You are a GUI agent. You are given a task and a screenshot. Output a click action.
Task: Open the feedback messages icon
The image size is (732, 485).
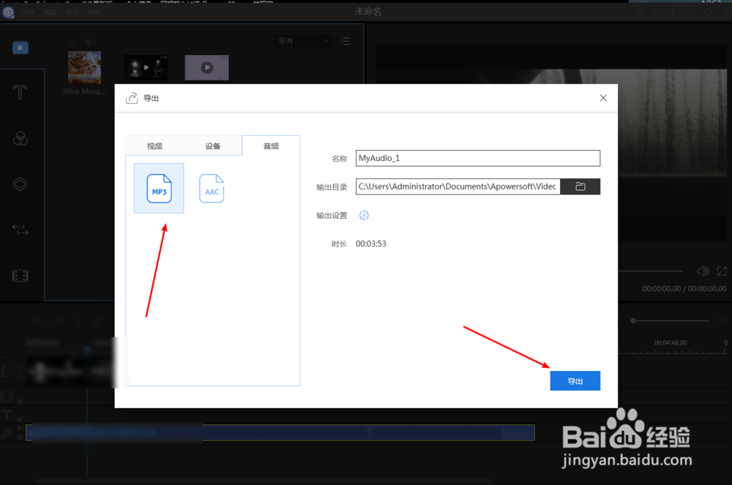point(658,12)
